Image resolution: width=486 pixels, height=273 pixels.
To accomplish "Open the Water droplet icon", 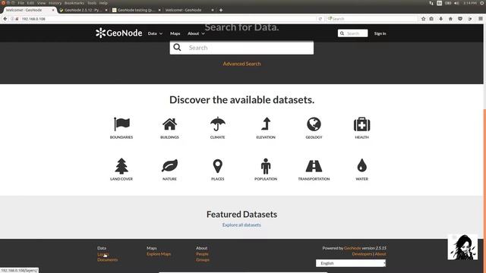I will [361, 165].
